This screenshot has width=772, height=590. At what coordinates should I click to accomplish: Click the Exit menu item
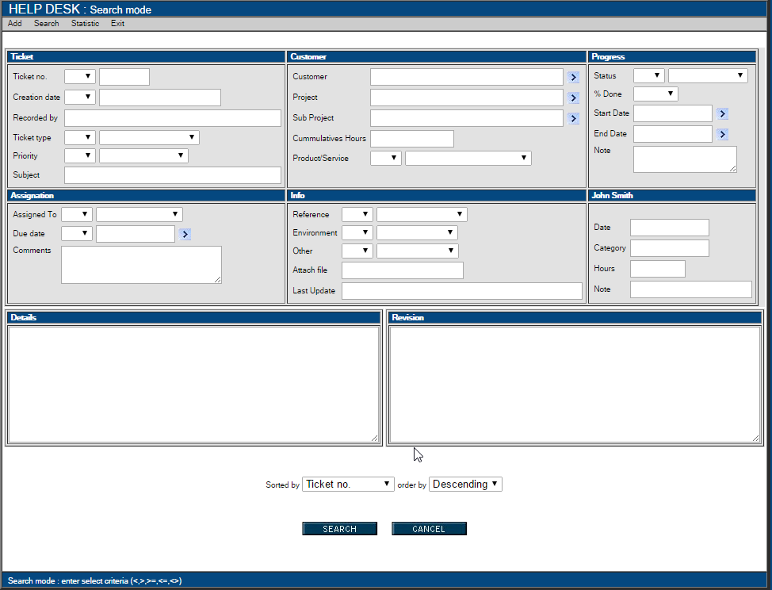click(117, 23)
